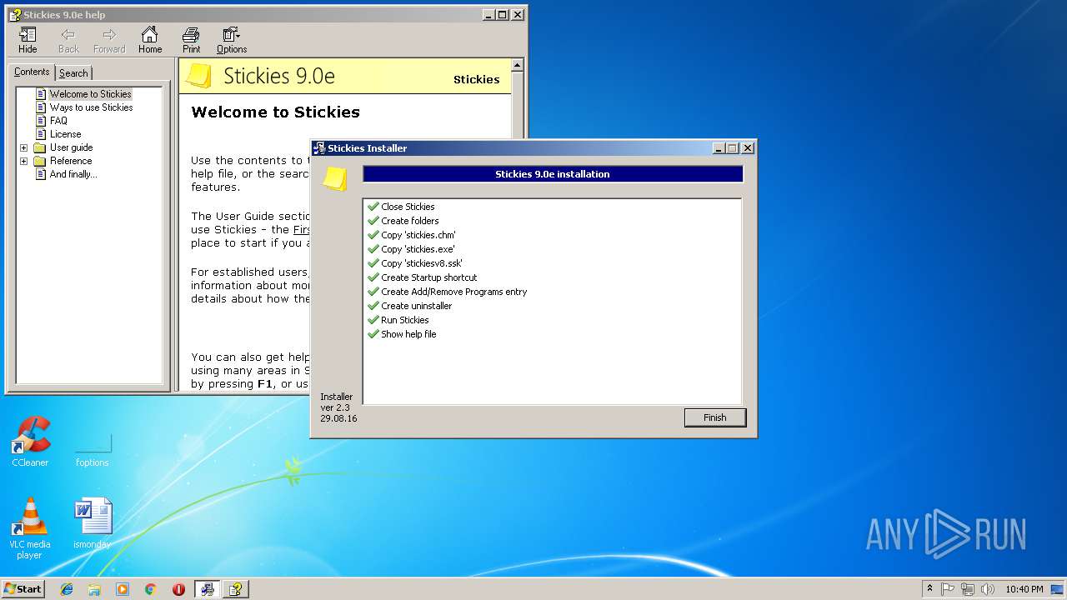Switch to the Search tab

click(x=73, y=73)
